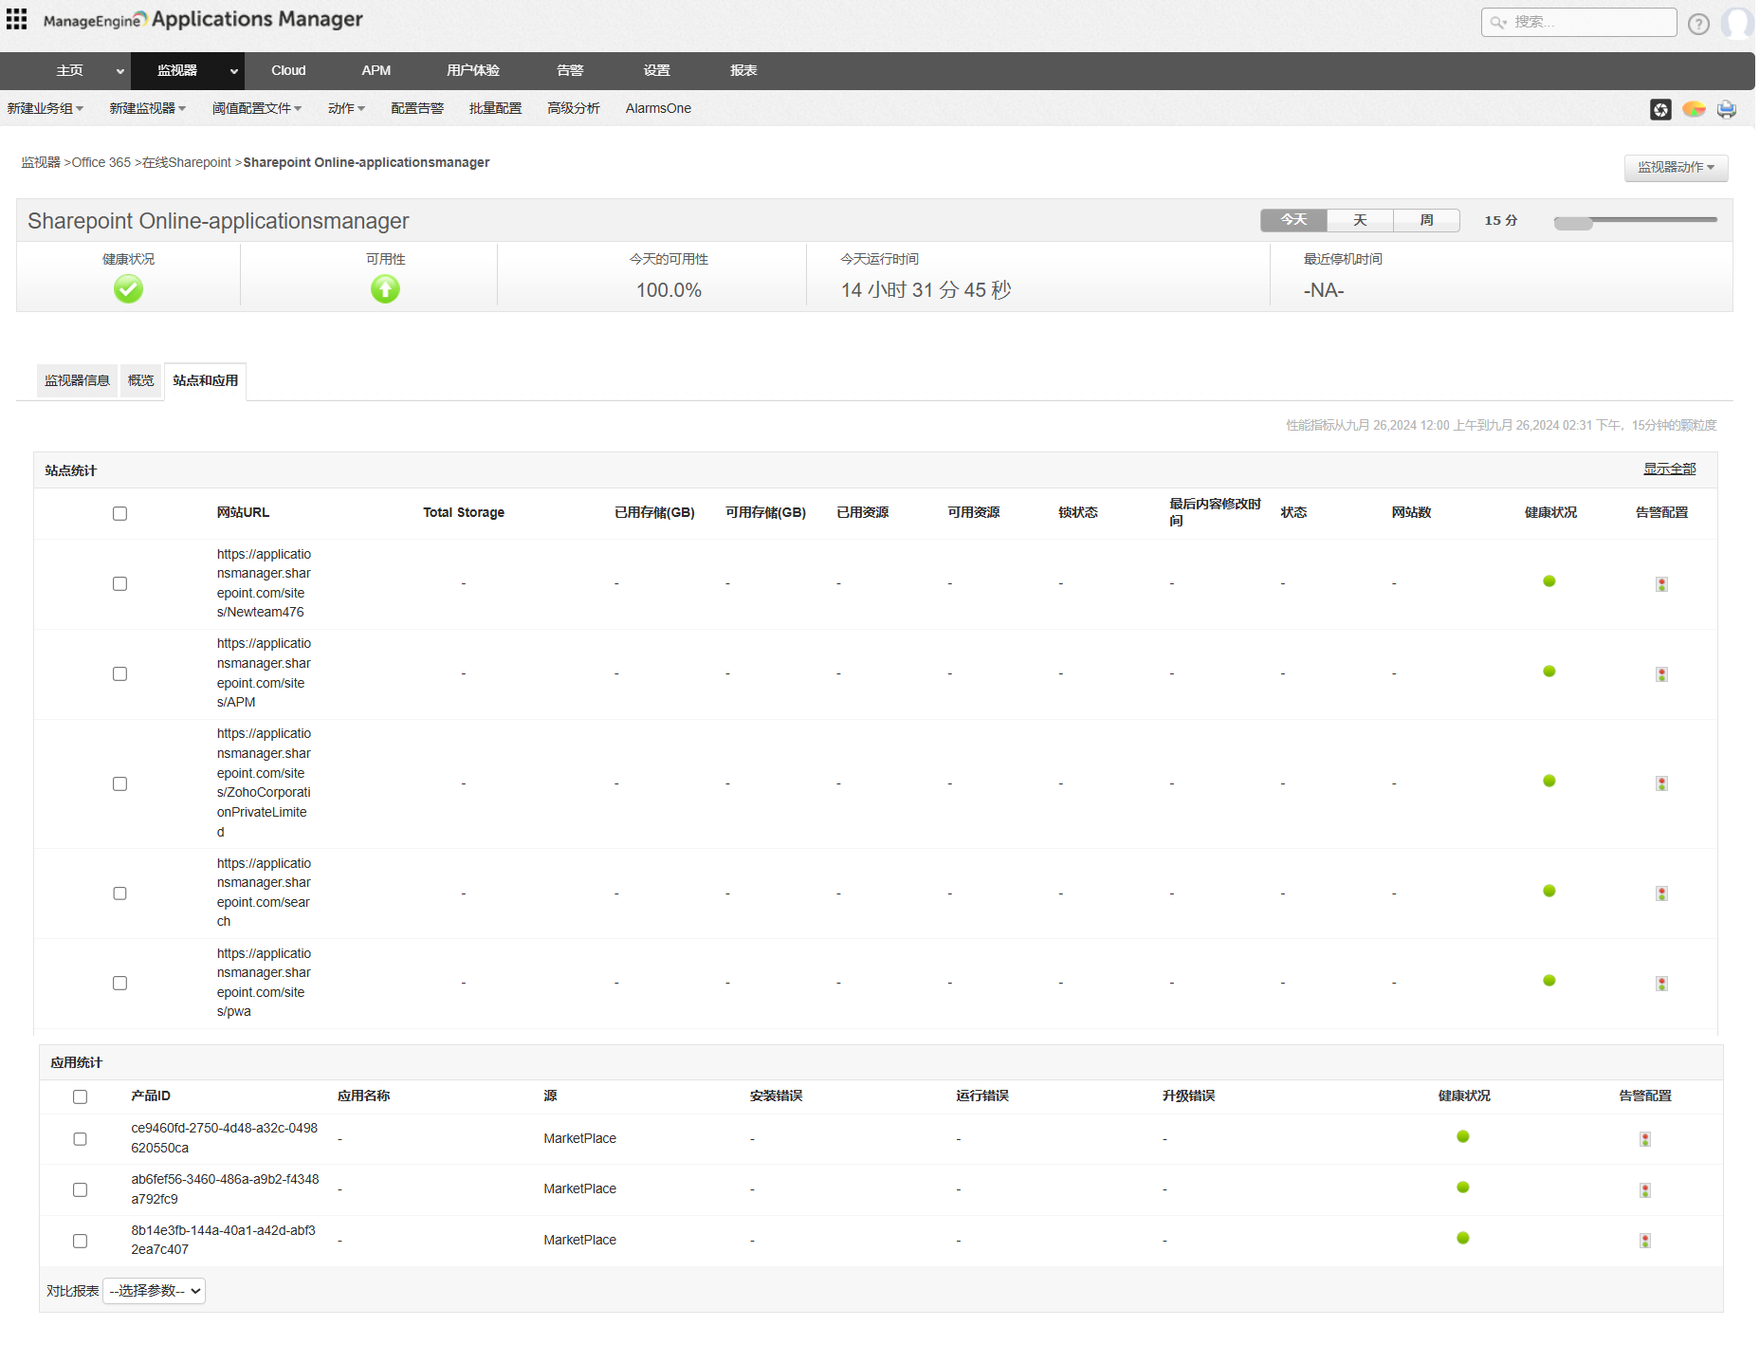Tick the checkbox for the ab6fef56 app

coord(80,1190)
